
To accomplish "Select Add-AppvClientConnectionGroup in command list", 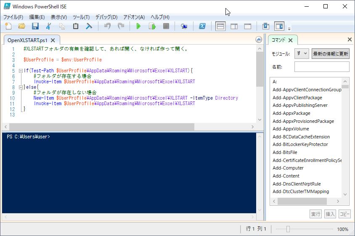I will tap(307, 90).
